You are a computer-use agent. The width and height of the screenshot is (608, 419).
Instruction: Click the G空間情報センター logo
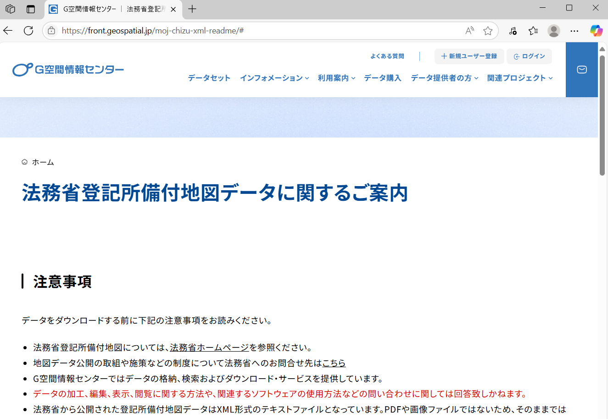[68, 70]
